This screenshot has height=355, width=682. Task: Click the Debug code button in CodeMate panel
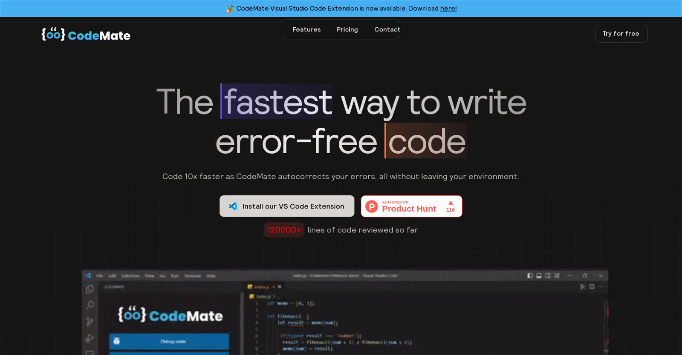click(x=169, y=341)
